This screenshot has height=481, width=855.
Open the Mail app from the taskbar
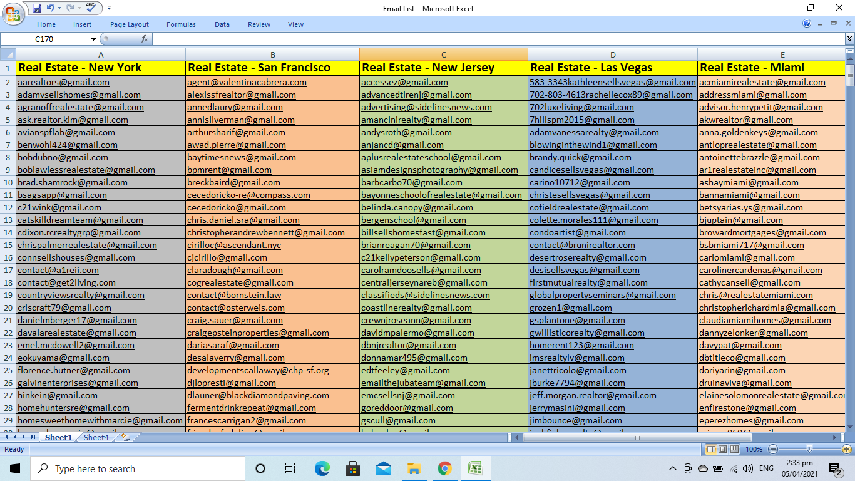point(383,468)
